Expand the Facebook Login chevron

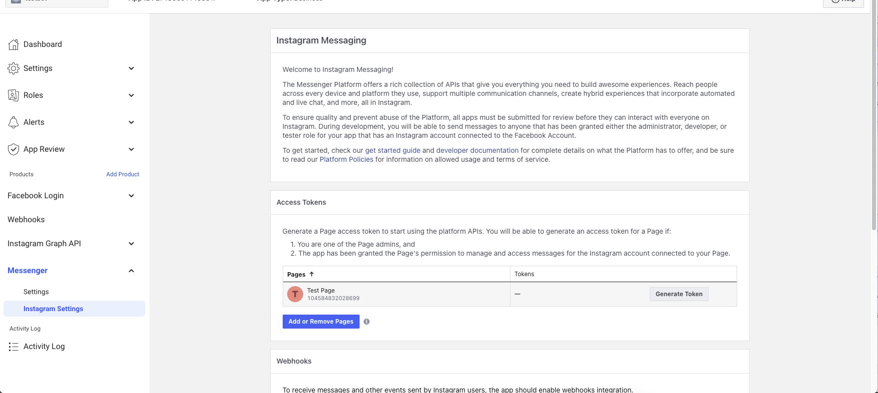[x=131, y=196]
